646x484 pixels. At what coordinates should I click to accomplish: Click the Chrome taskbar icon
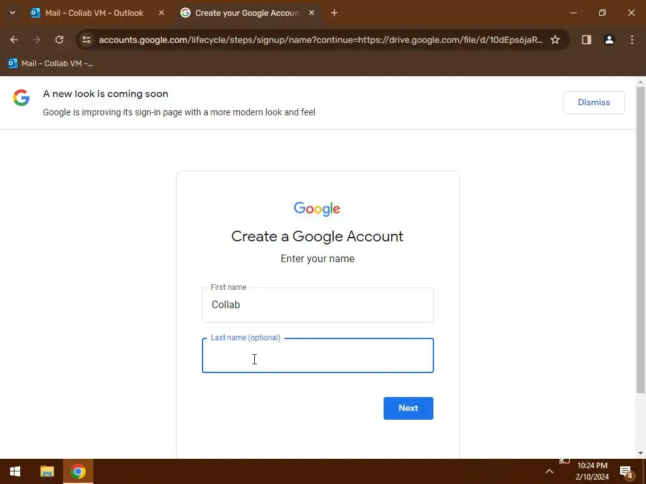click(x=78, y=471)
